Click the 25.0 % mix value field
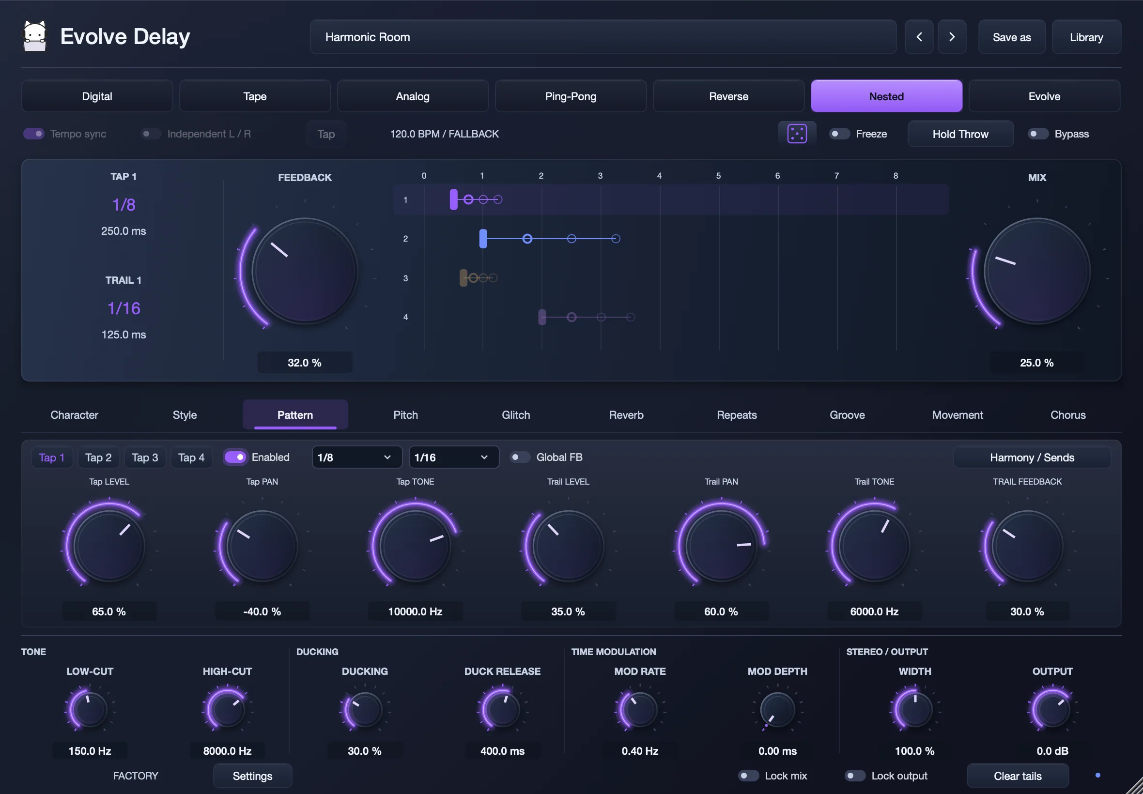The width and height of the screenshot is (1143, 794). pyautogui.click(x=1037, y=363)
